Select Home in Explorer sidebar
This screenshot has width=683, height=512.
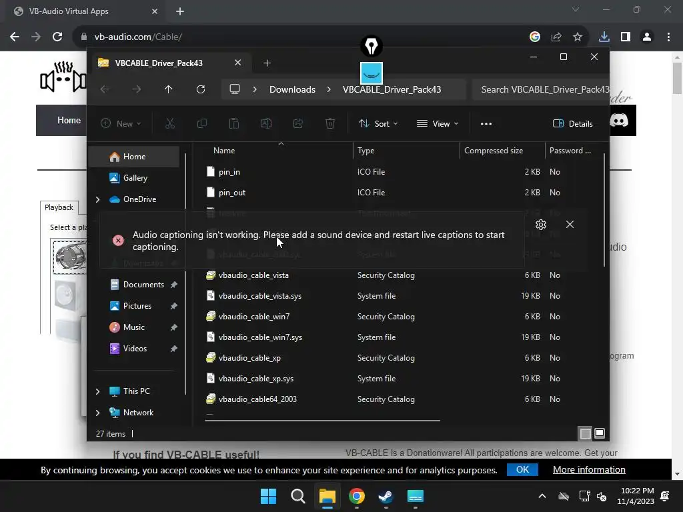click(134, 157)
